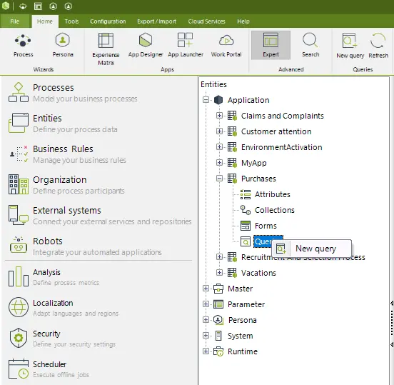Expand the Master node
394x385 pixels.
tap(206, 289)
